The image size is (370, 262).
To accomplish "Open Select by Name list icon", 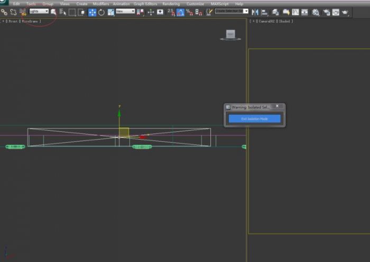I will [63, 12].
